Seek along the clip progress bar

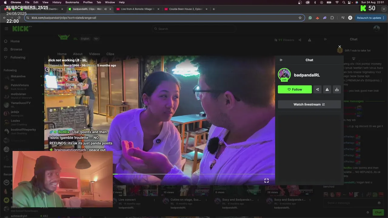point(194,174)
